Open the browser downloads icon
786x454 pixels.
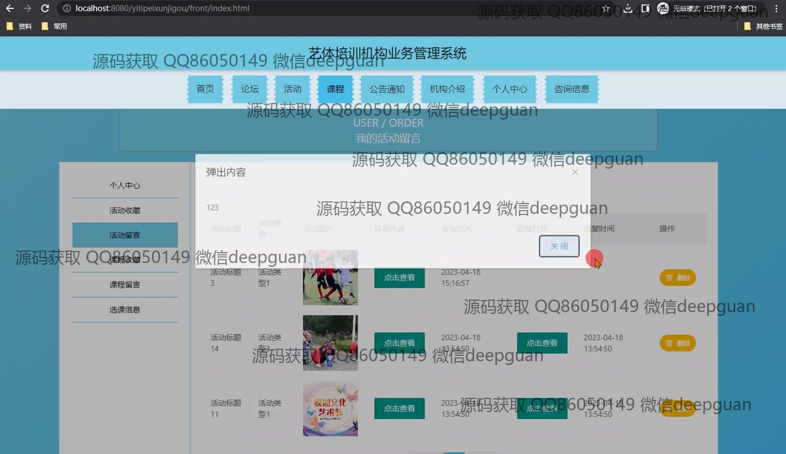point(628,9)
